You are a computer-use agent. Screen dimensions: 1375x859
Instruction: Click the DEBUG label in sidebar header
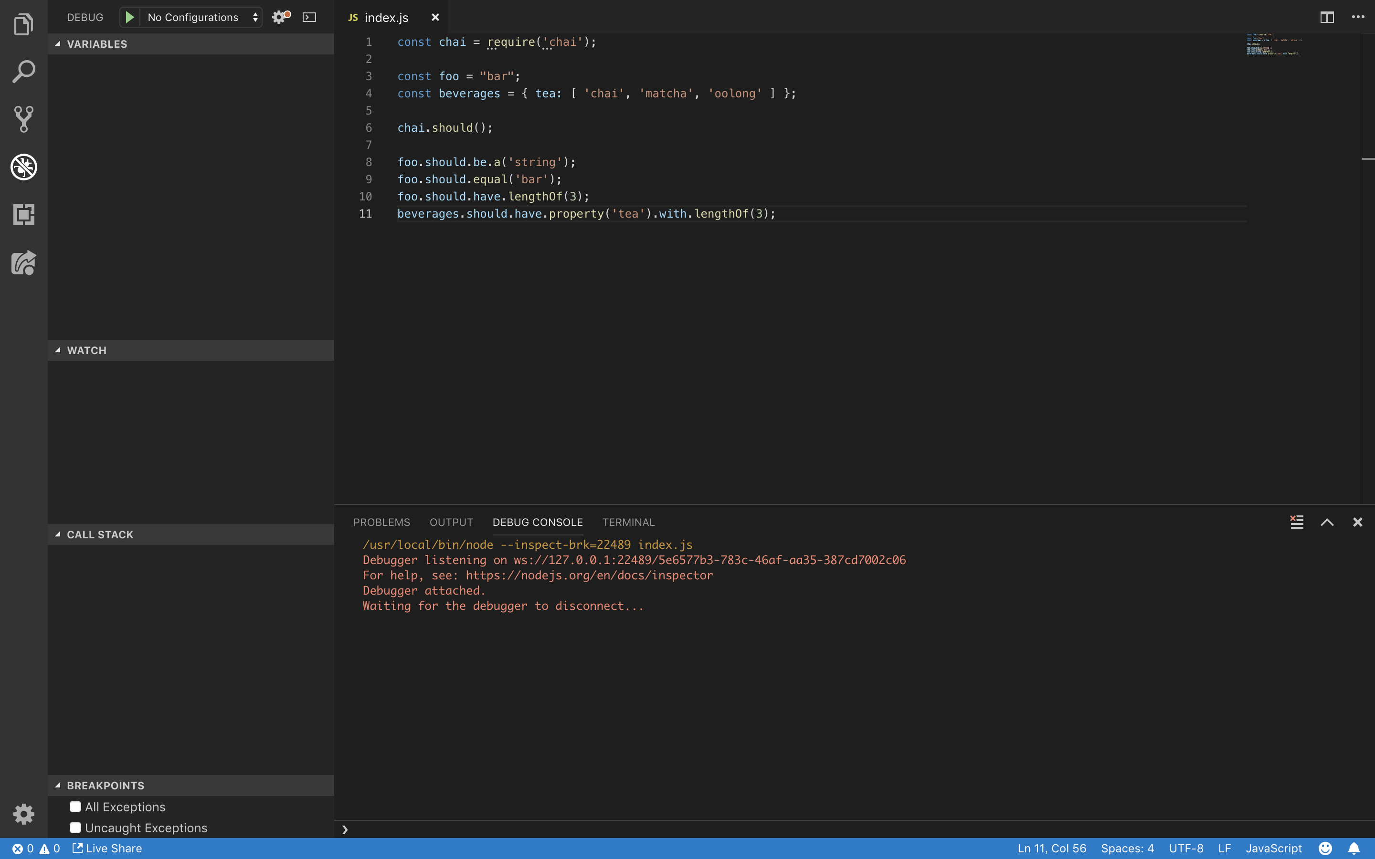[85, 17]
